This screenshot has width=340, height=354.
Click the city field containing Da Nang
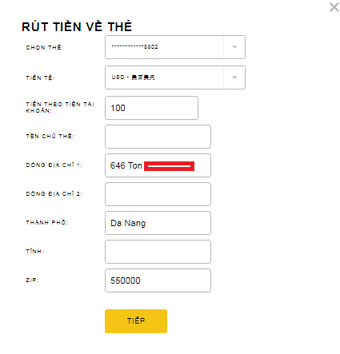[x=158, y=223]
